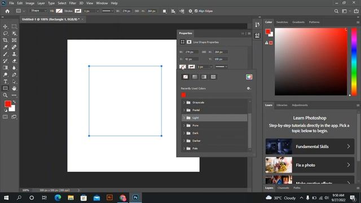Switch to the Gradients tab
Viewport: 361px width, 203px height.
tap(298, 22)
